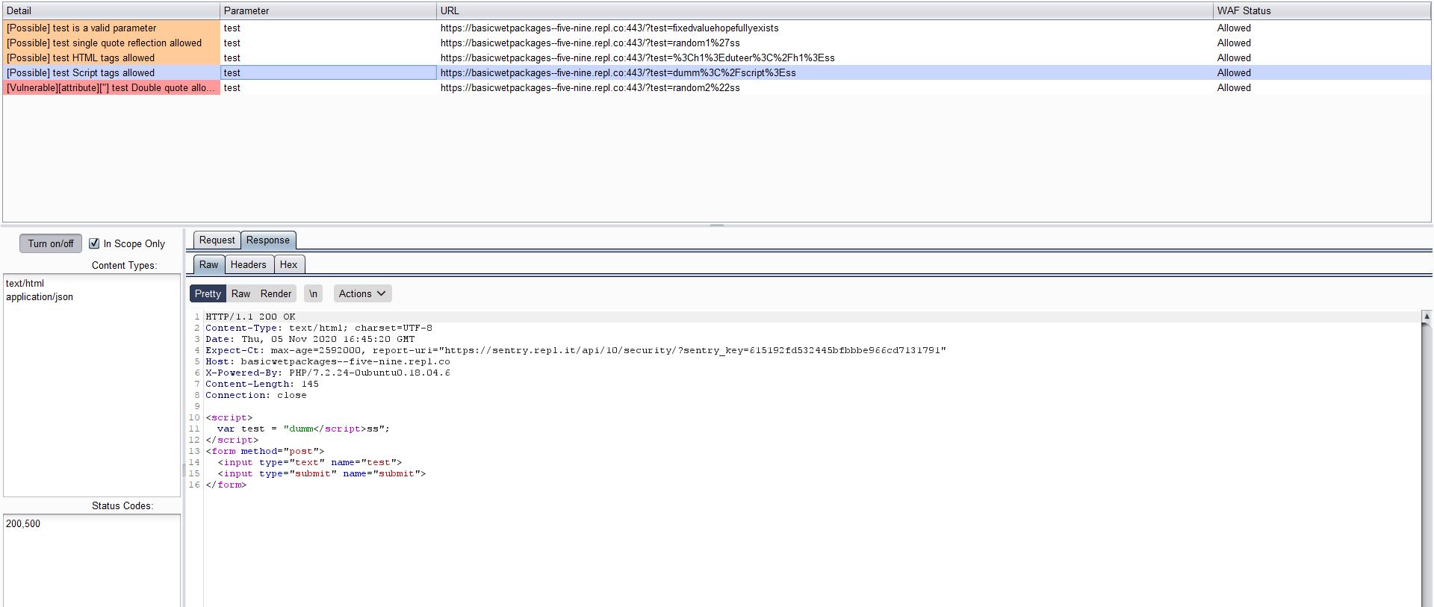Click the form method="post" line in response
The image size is (1434, 607).
[x=265, y=451]
